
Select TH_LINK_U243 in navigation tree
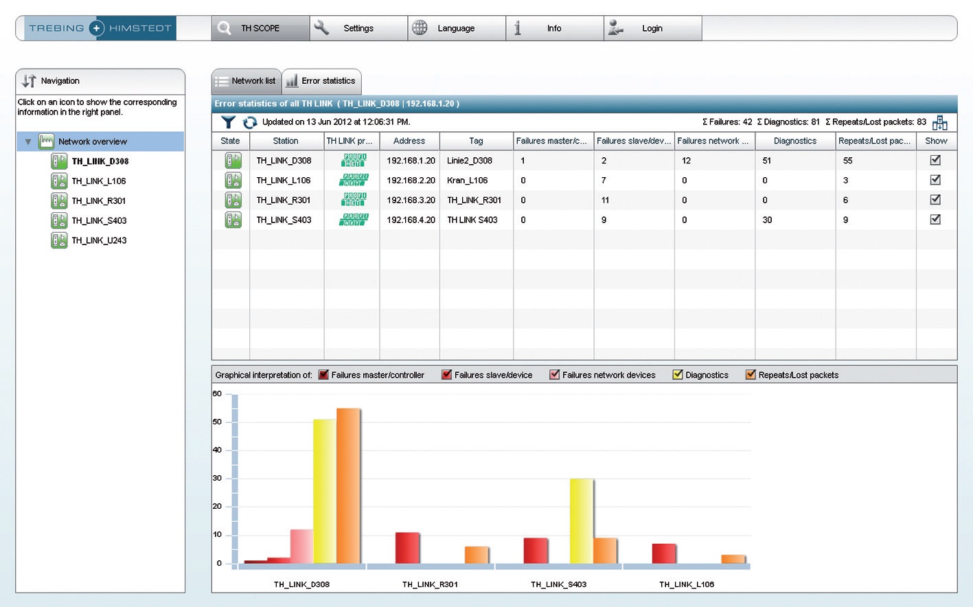pyautogui.click(x=99, y=240)
